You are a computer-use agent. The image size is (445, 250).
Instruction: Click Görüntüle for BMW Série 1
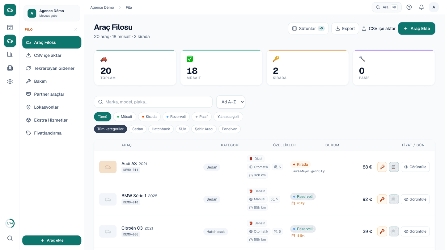tap(415, 199)
